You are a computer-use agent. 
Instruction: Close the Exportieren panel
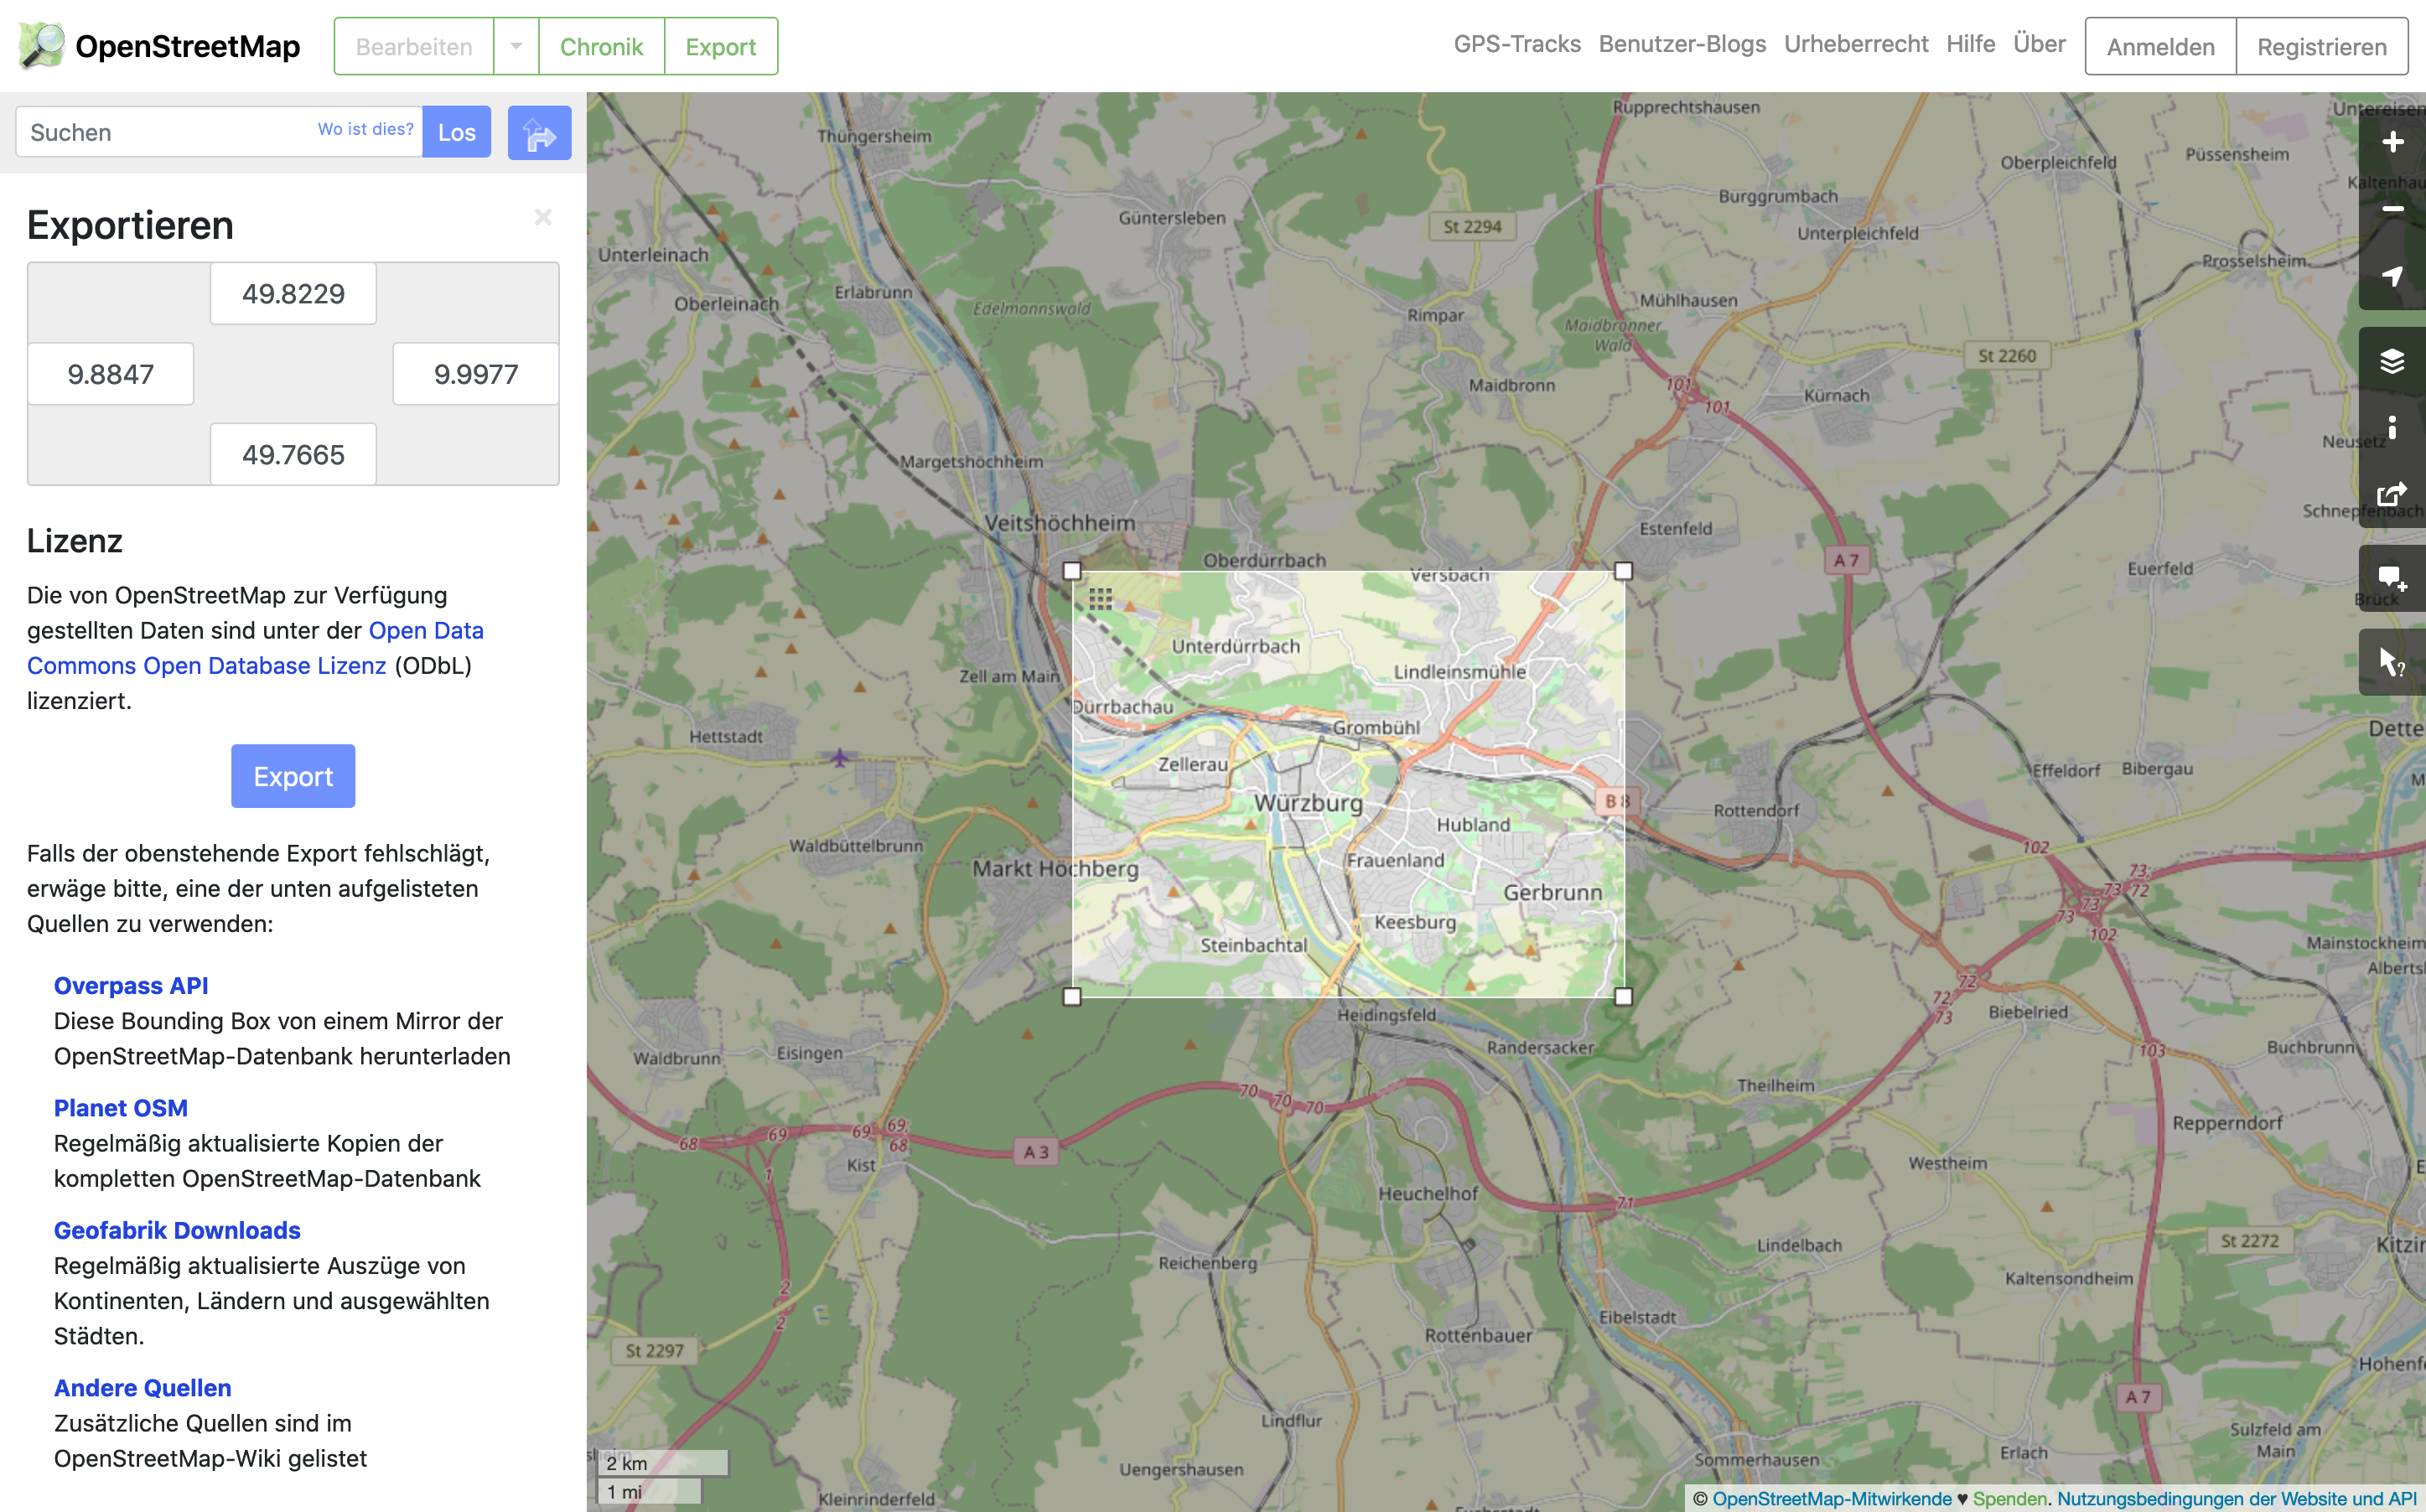543,217
